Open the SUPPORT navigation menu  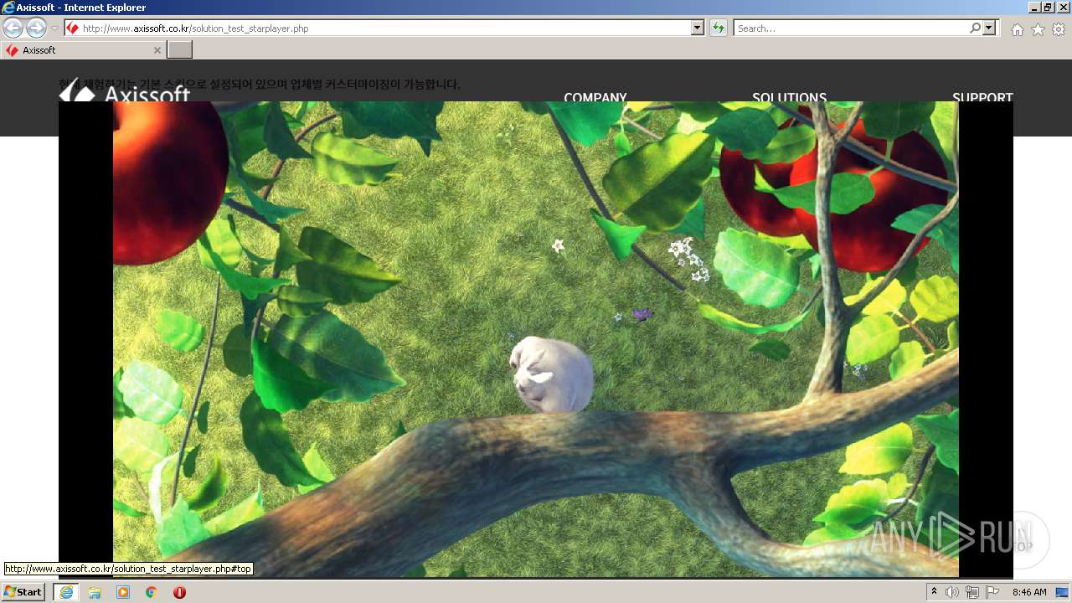(982, 97)
